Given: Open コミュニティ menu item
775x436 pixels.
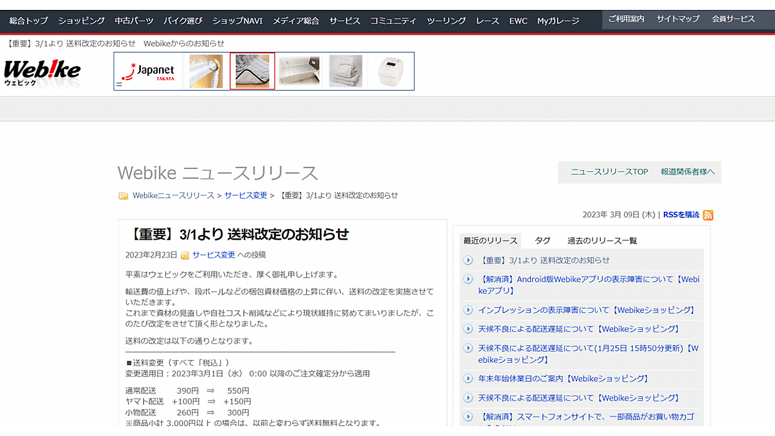Looking at the screenshot, I should [394, 20].
